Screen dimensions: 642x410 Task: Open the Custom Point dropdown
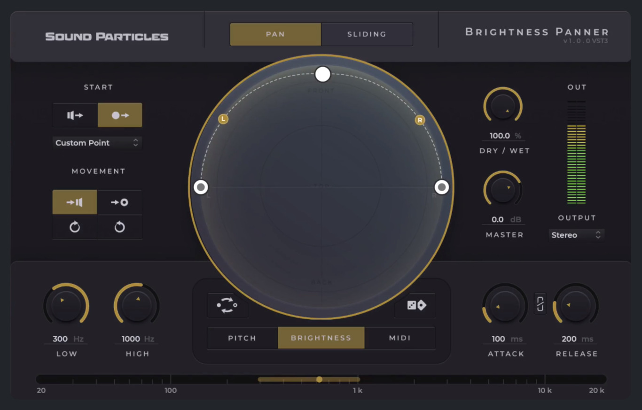pos(97,143)
